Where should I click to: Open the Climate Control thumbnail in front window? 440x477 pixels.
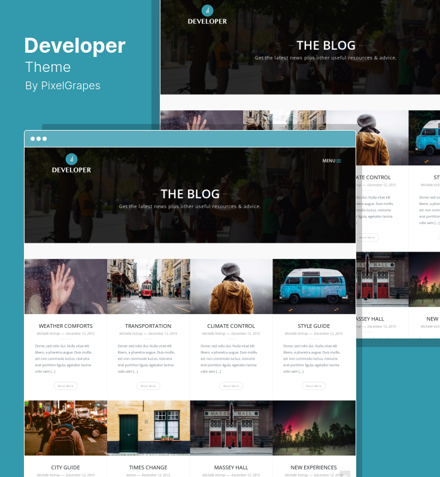tap(231, 286)
